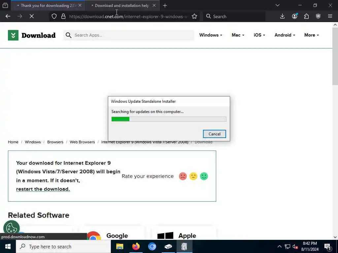Open the Firefox downloads panel
The width and height of the screenshot is (338, 253).
tap(282, 16)
